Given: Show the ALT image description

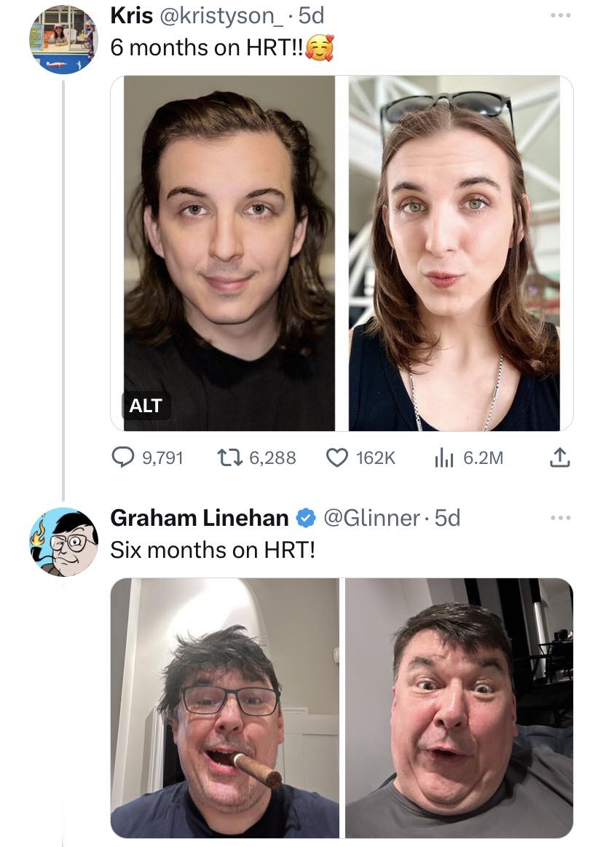Looking at the screenshot, I should tap(146, 406).
